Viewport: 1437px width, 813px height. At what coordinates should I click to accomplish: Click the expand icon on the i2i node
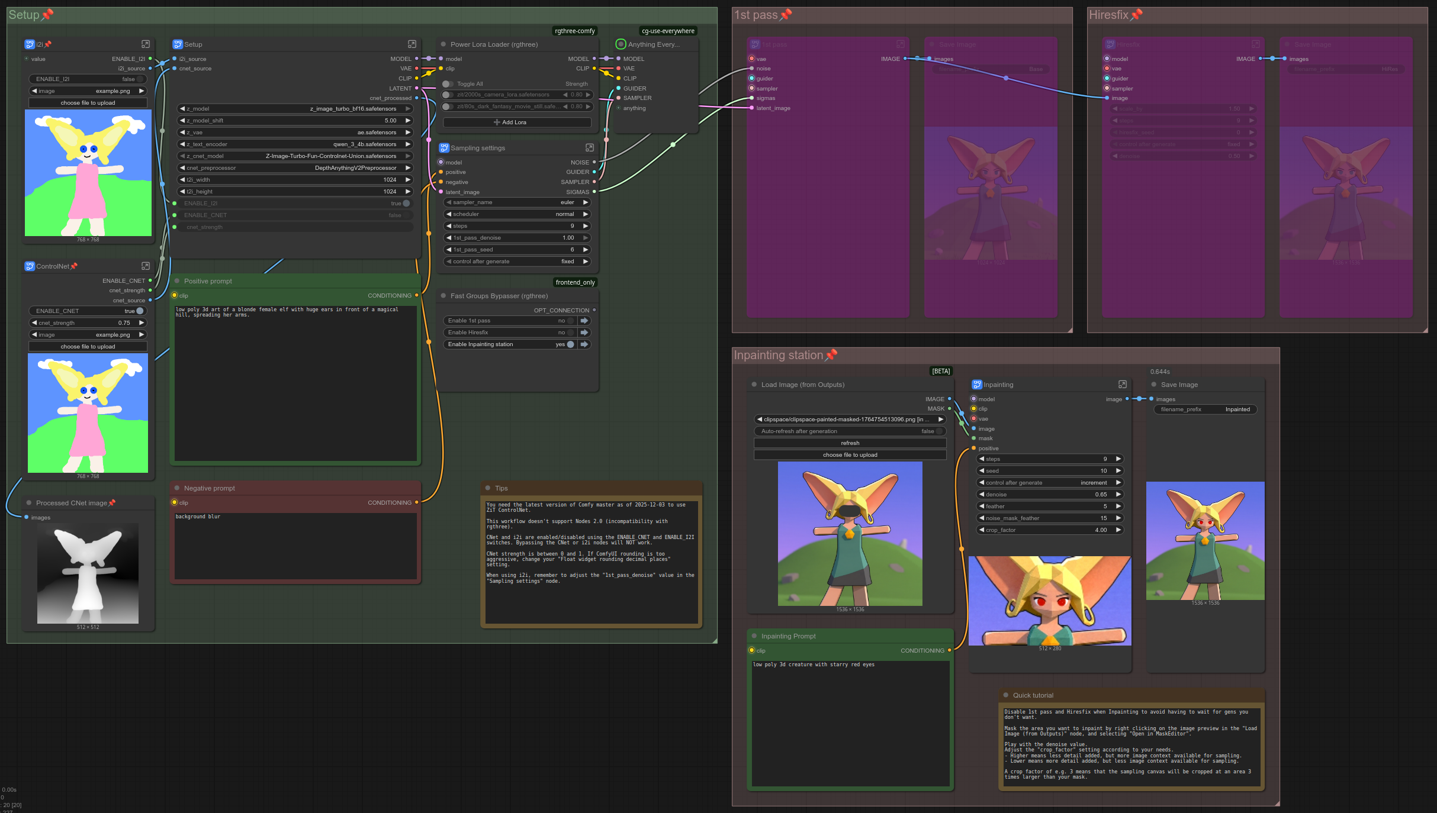tap(145, 44)
